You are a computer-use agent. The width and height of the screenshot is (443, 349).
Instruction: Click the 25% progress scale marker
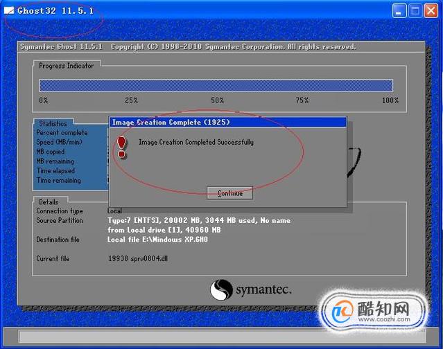click(131, 100)
